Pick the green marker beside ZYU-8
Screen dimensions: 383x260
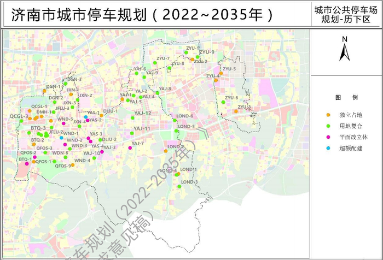[169, 68]
